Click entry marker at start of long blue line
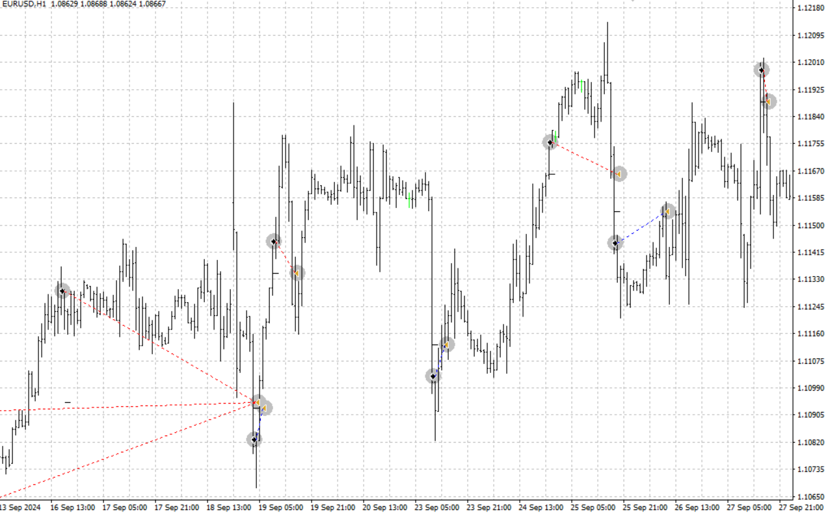Screen dimensions: 828x516 (x=615, y=243)
